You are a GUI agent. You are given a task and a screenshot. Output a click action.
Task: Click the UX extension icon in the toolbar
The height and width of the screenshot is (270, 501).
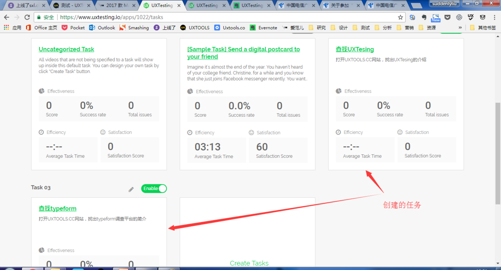tap(471, 18)
